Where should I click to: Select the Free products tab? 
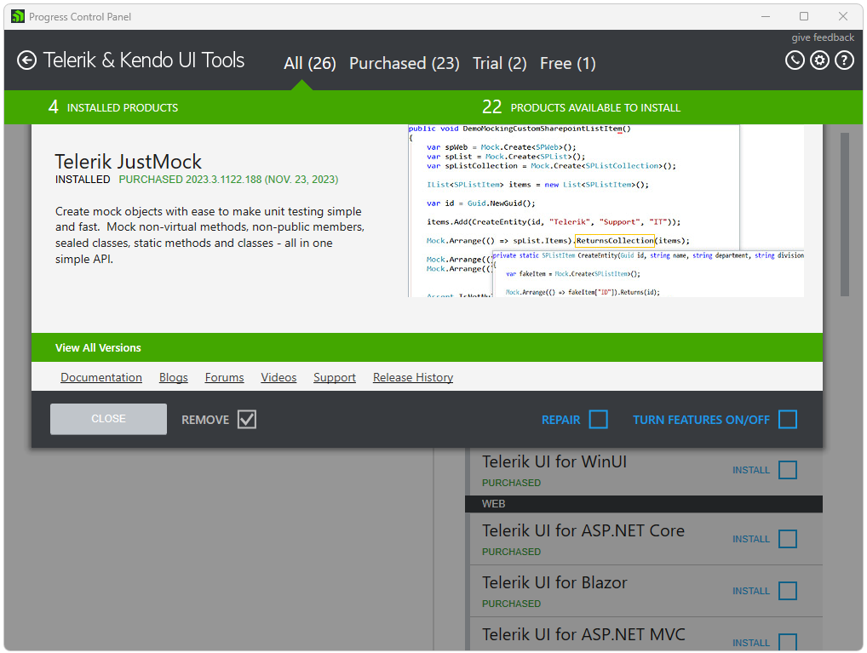(567, 63)
